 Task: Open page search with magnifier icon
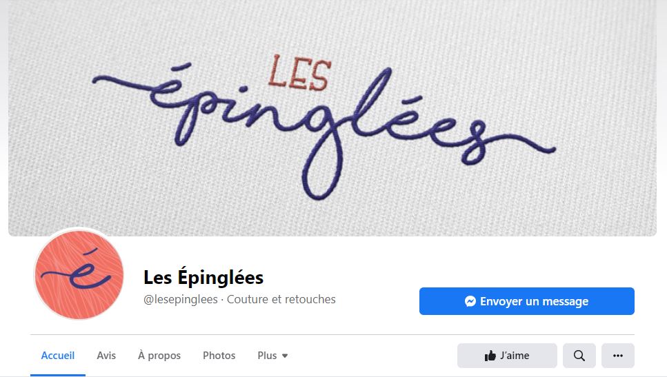(x=579, y=356)
